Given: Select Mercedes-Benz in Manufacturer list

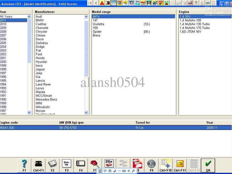Looking at the screenshot, I should coord(60,99).
